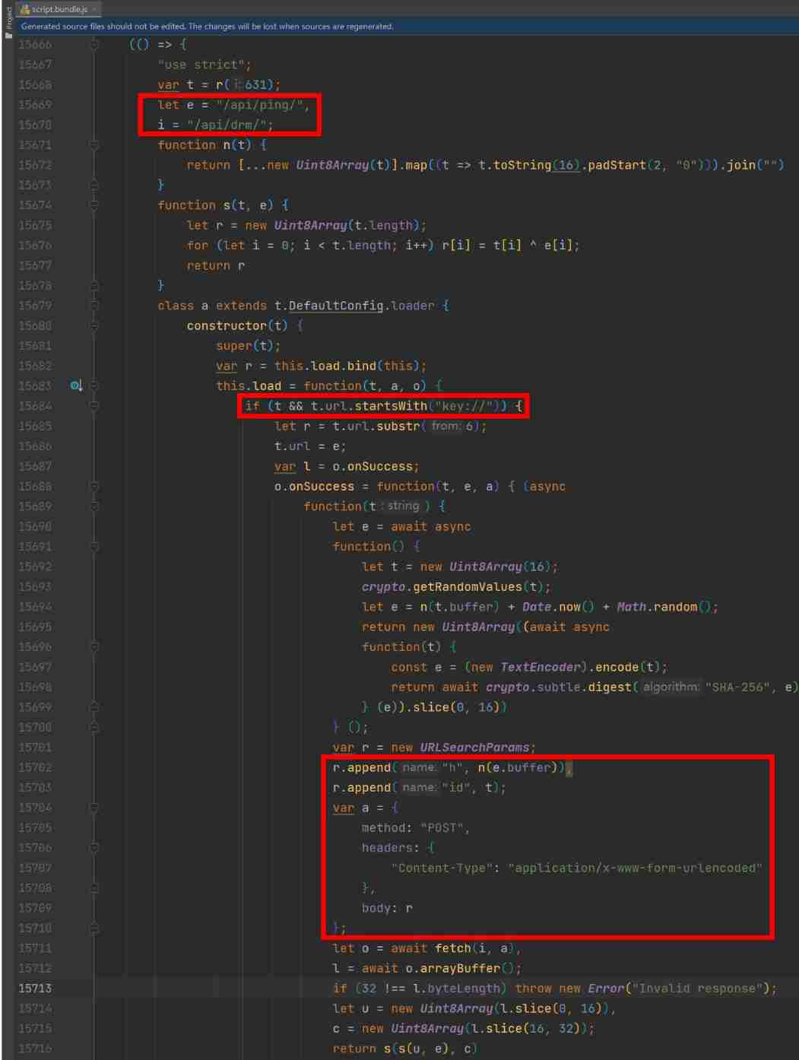Fold the constructor block at line 15680
The width and height of the screenshot is (799, 1060).
pyautogui.click(x=94, y=325)
